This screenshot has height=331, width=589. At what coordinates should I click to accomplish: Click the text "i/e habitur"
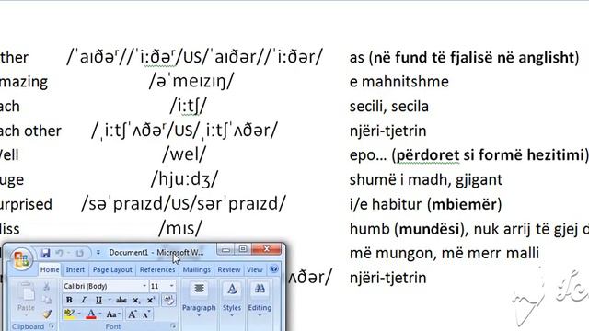(386, 204)
